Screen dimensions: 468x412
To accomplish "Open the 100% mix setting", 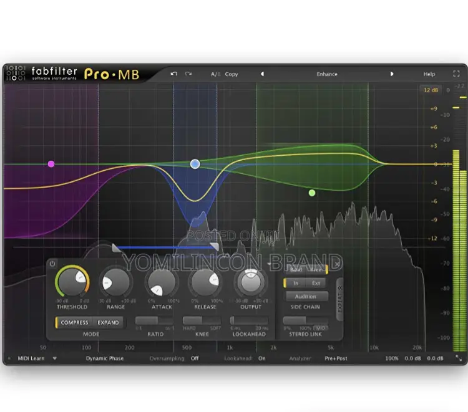I will coord(392,358).
